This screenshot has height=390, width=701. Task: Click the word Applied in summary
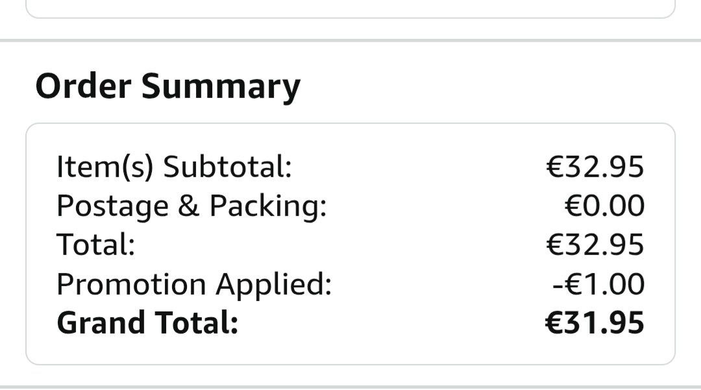pos(274,285)
